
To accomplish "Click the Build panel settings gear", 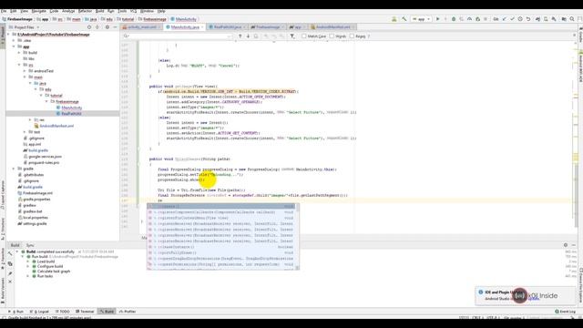I will click(566, 245).
